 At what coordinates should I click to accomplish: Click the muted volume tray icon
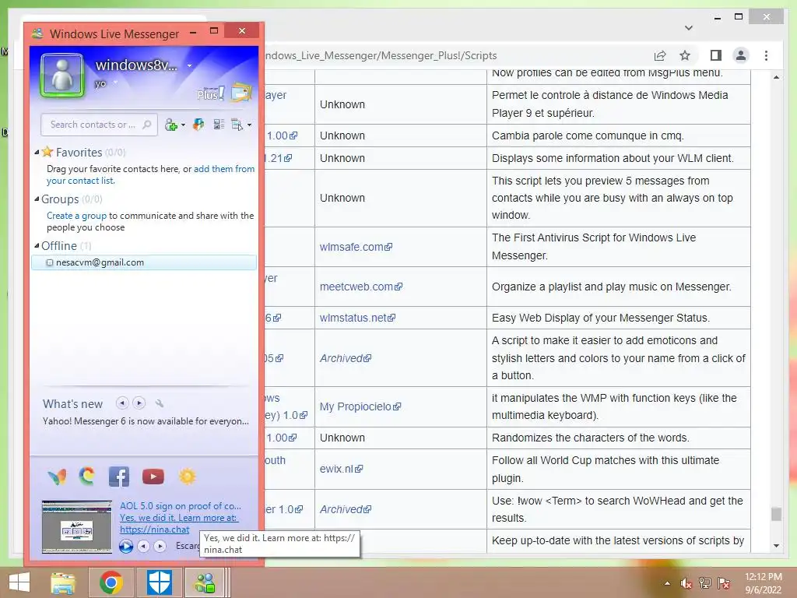point(686,583)
